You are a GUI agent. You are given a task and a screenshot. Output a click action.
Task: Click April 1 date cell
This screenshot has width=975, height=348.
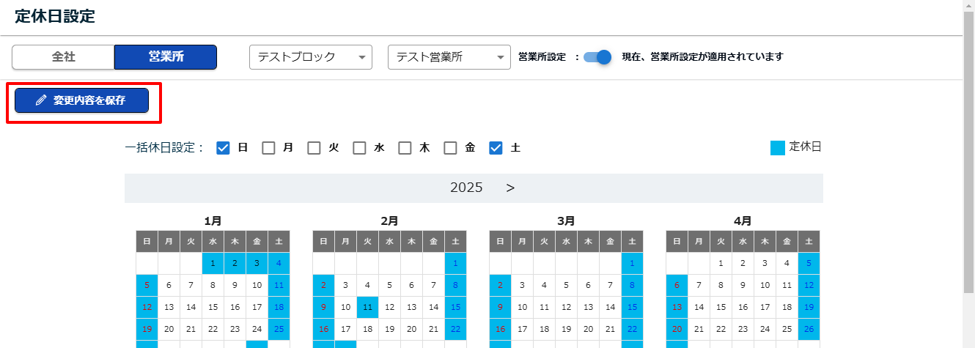721,264
